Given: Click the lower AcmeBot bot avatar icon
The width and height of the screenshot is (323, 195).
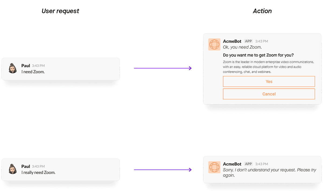Looking at the screenshot, I should (214, 167).
